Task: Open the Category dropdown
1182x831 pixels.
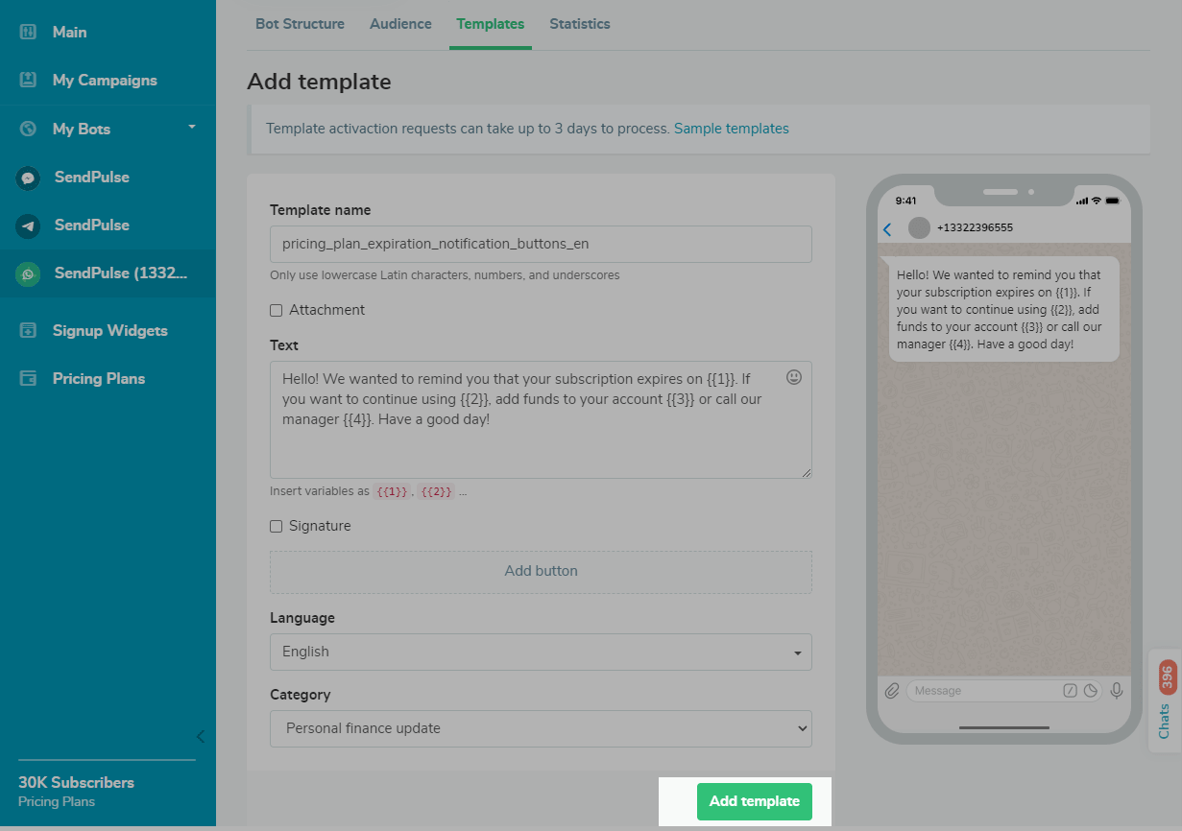Action: 541,728
